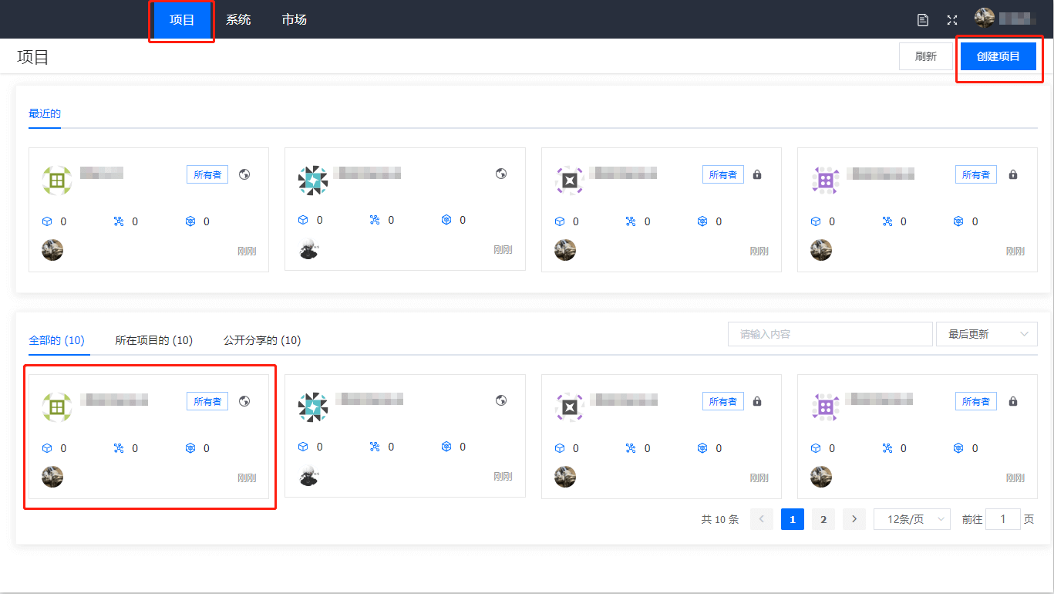The height and width of the screenshot is (594, 1054).
Task: Click cube stat icon on 全部的 teal pinwheel card
Action: click(303, 447)
